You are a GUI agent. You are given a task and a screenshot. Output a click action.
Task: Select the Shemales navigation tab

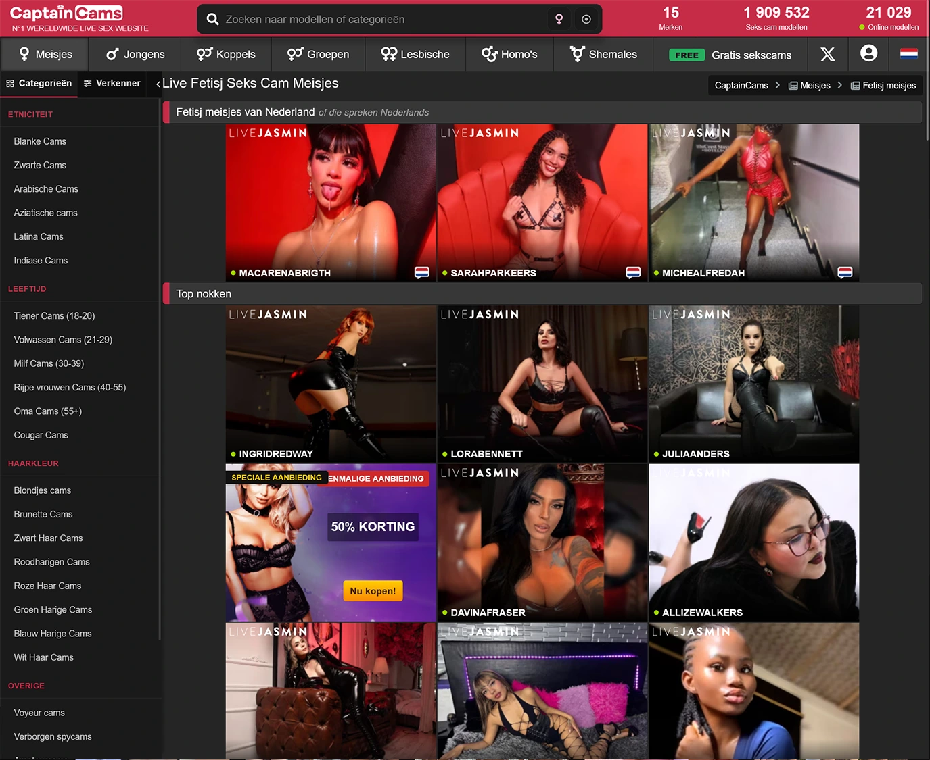point(603,55)
